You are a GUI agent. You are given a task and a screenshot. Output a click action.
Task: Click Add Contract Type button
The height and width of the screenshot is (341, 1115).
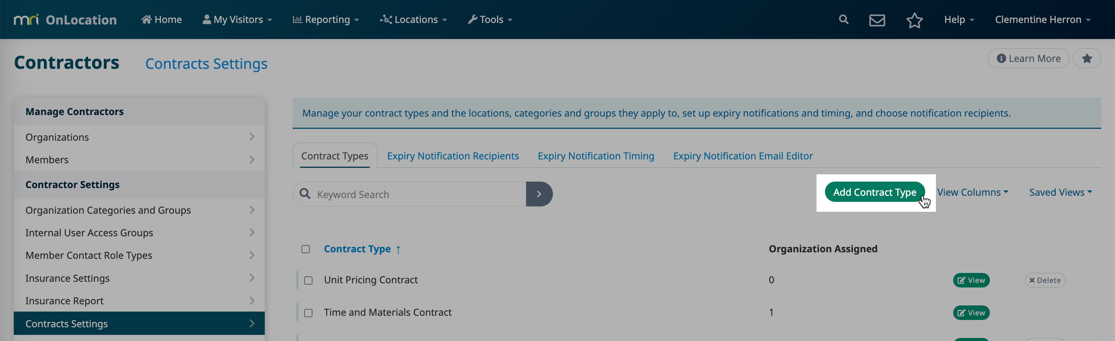pyautogui.click(x=874, y=192)
